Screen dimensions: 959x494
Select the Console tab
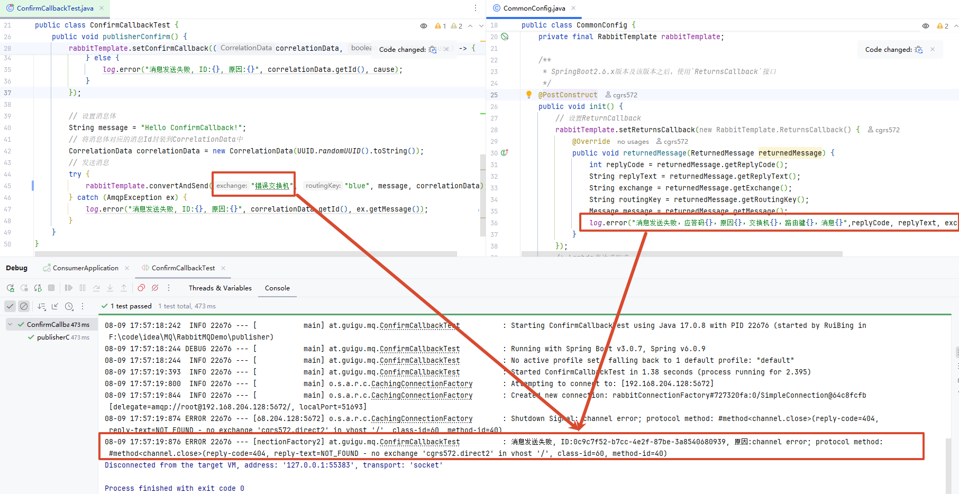point(277,288)
